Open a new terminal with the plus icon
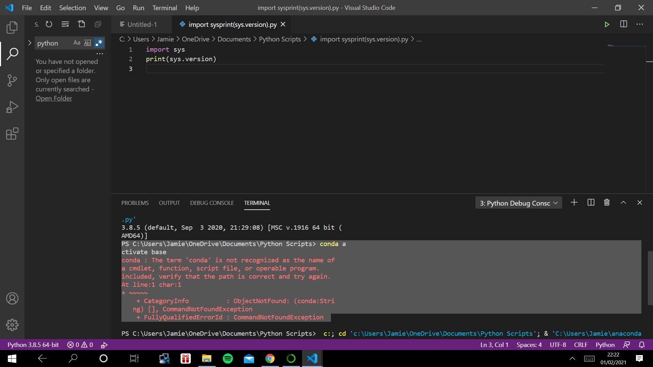Screen dimensions: 653x367 point(574,202)
